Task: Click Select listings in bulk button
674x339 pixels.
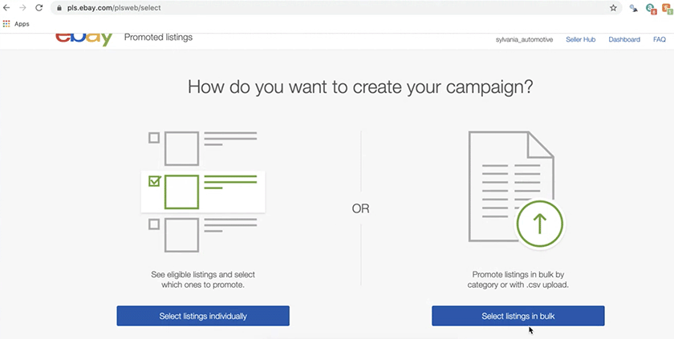Action: (518, 316)
